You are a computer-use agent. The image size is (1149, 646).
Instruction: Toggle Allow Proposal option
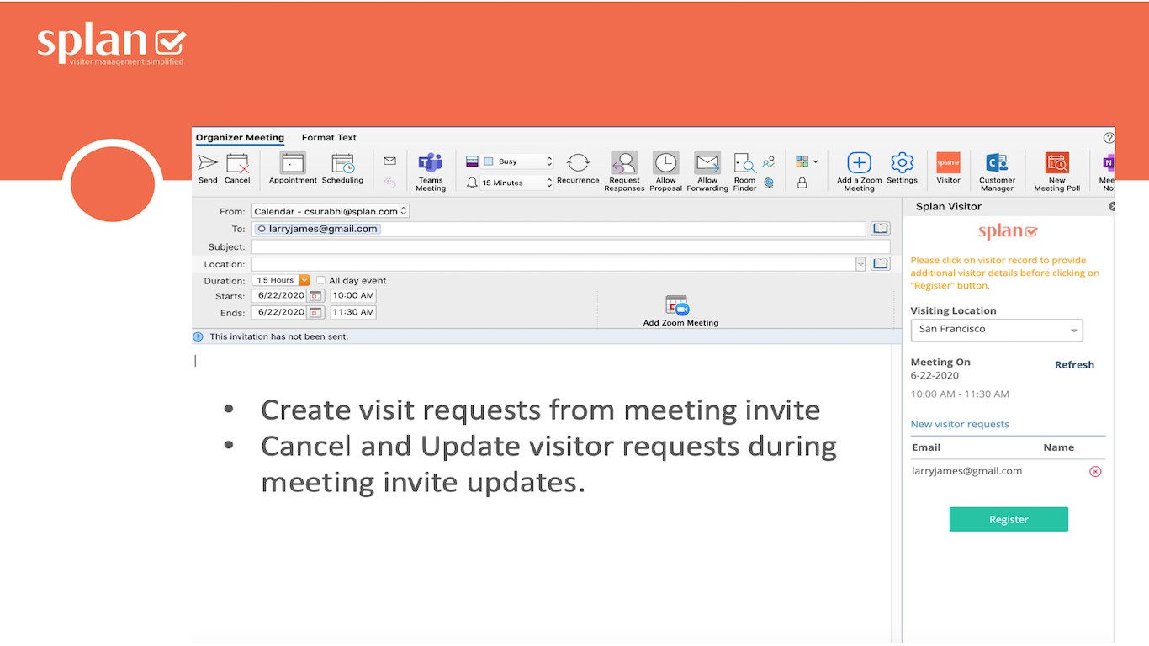tap(665, 172)
